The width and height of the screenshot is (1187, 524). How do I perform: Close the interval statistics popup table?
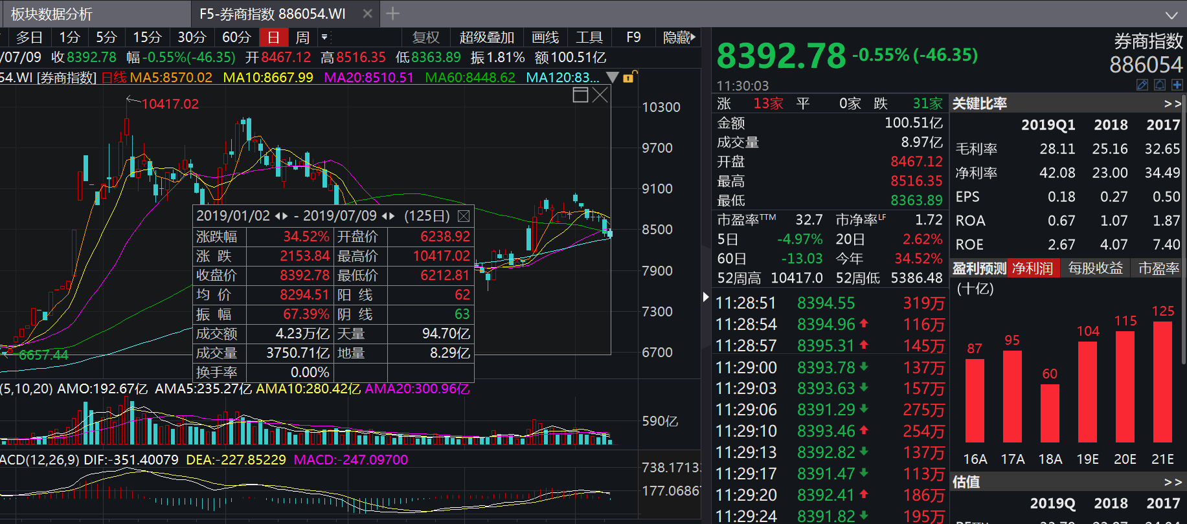tap(464, 216)
